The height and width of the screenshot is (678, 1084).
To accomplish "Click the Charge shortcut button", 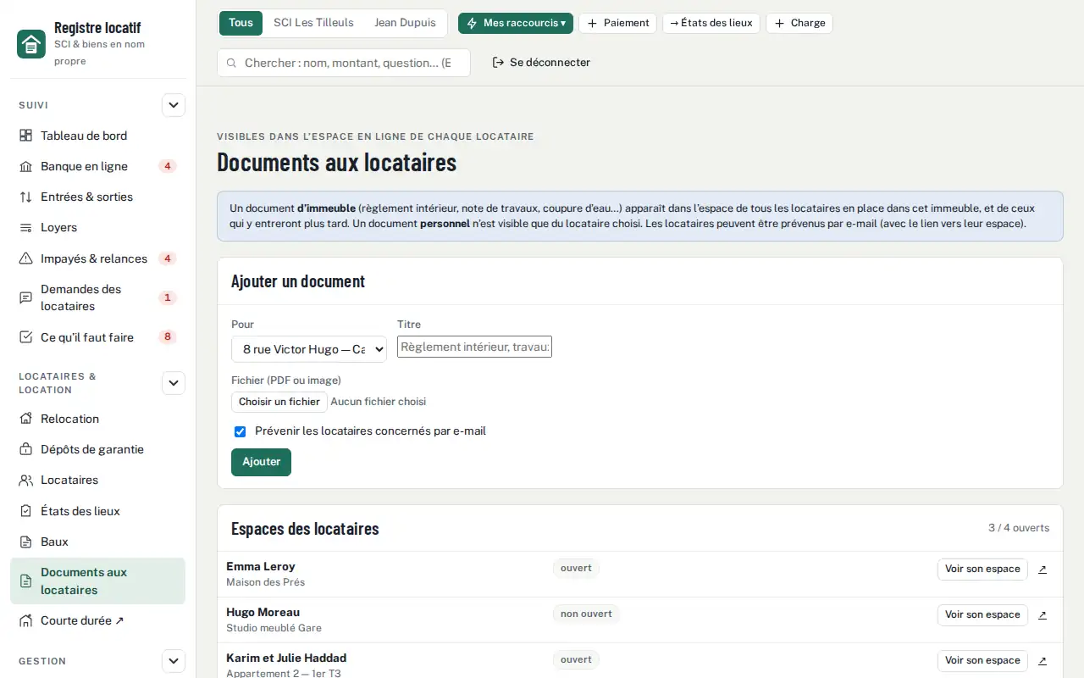I will click(x=799, y=23).
